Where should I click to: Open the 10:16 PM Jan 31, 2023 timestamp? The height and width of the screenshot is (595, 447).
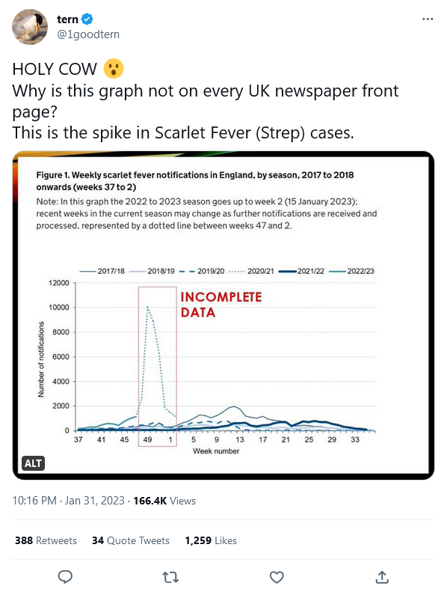coord(68,501)
